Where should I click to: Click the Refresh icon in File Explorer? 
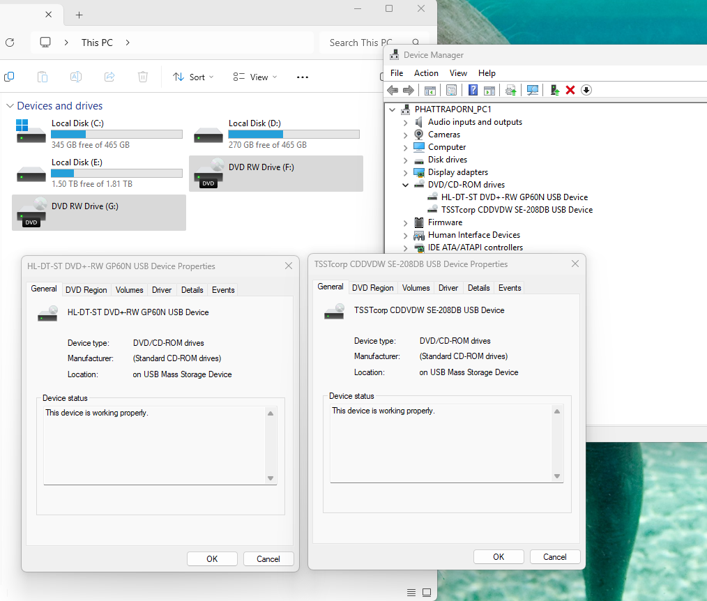click(10, 43)
